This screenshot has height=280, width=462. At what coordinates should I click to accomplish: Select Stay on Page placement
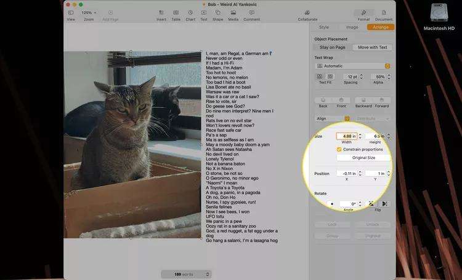[x=333, y=47]
